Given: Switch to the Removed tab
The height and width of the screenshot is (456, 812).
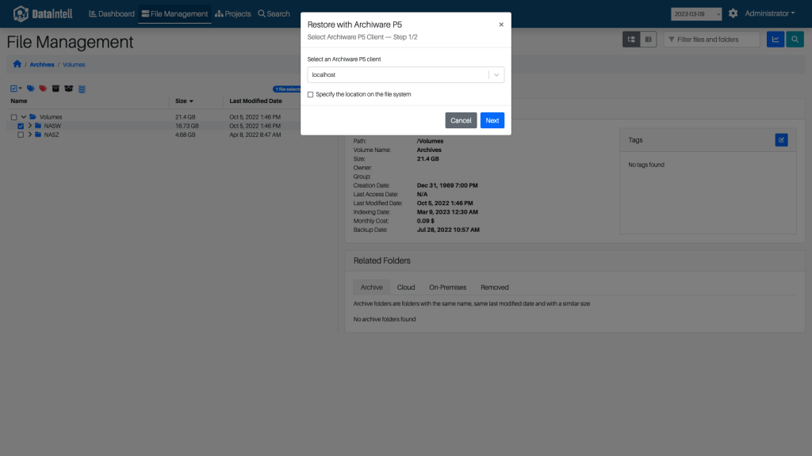Looking at the screenshot, I should pos(494,287).
